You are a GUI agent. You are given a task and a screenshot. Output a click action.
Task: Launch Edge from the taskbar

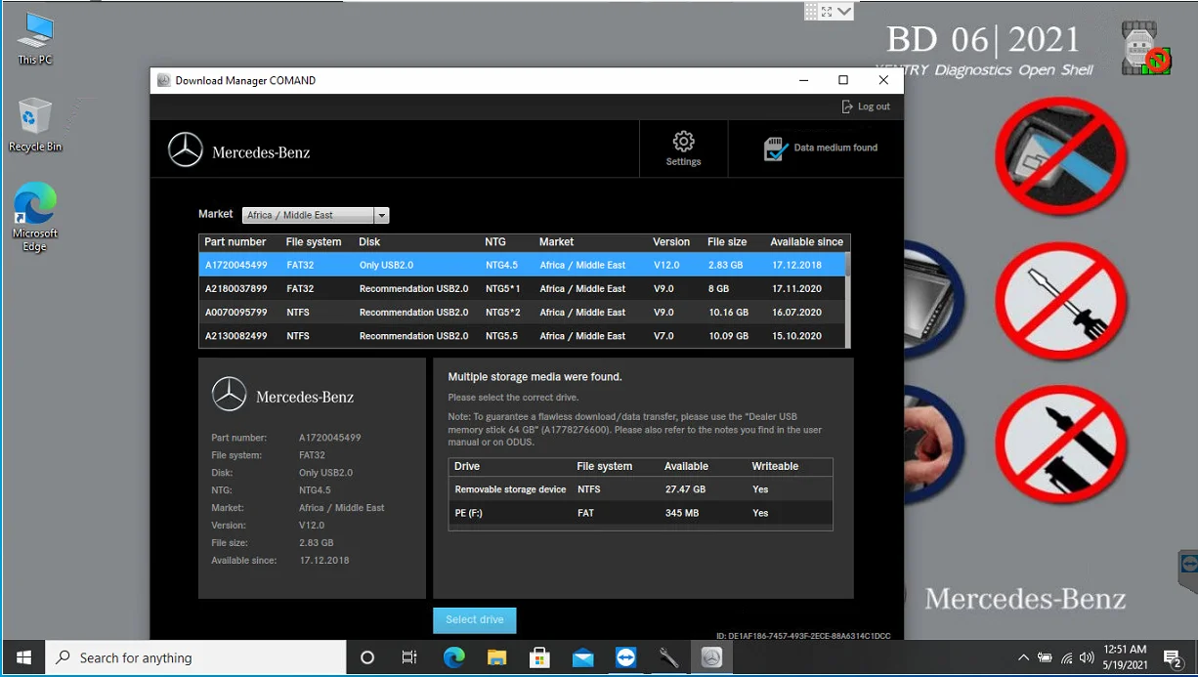(x=453, y=657)
